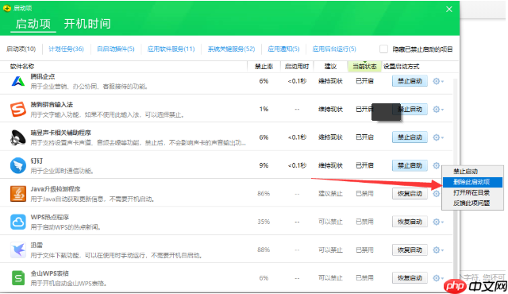
Task: Select the 自启动插件(5) sub-tab
Action: click(116, 49)
